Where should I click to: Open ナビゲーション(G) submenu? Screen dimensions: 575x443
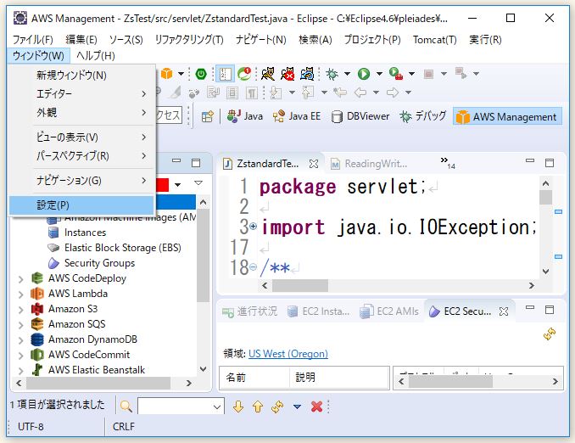[81, 181]
